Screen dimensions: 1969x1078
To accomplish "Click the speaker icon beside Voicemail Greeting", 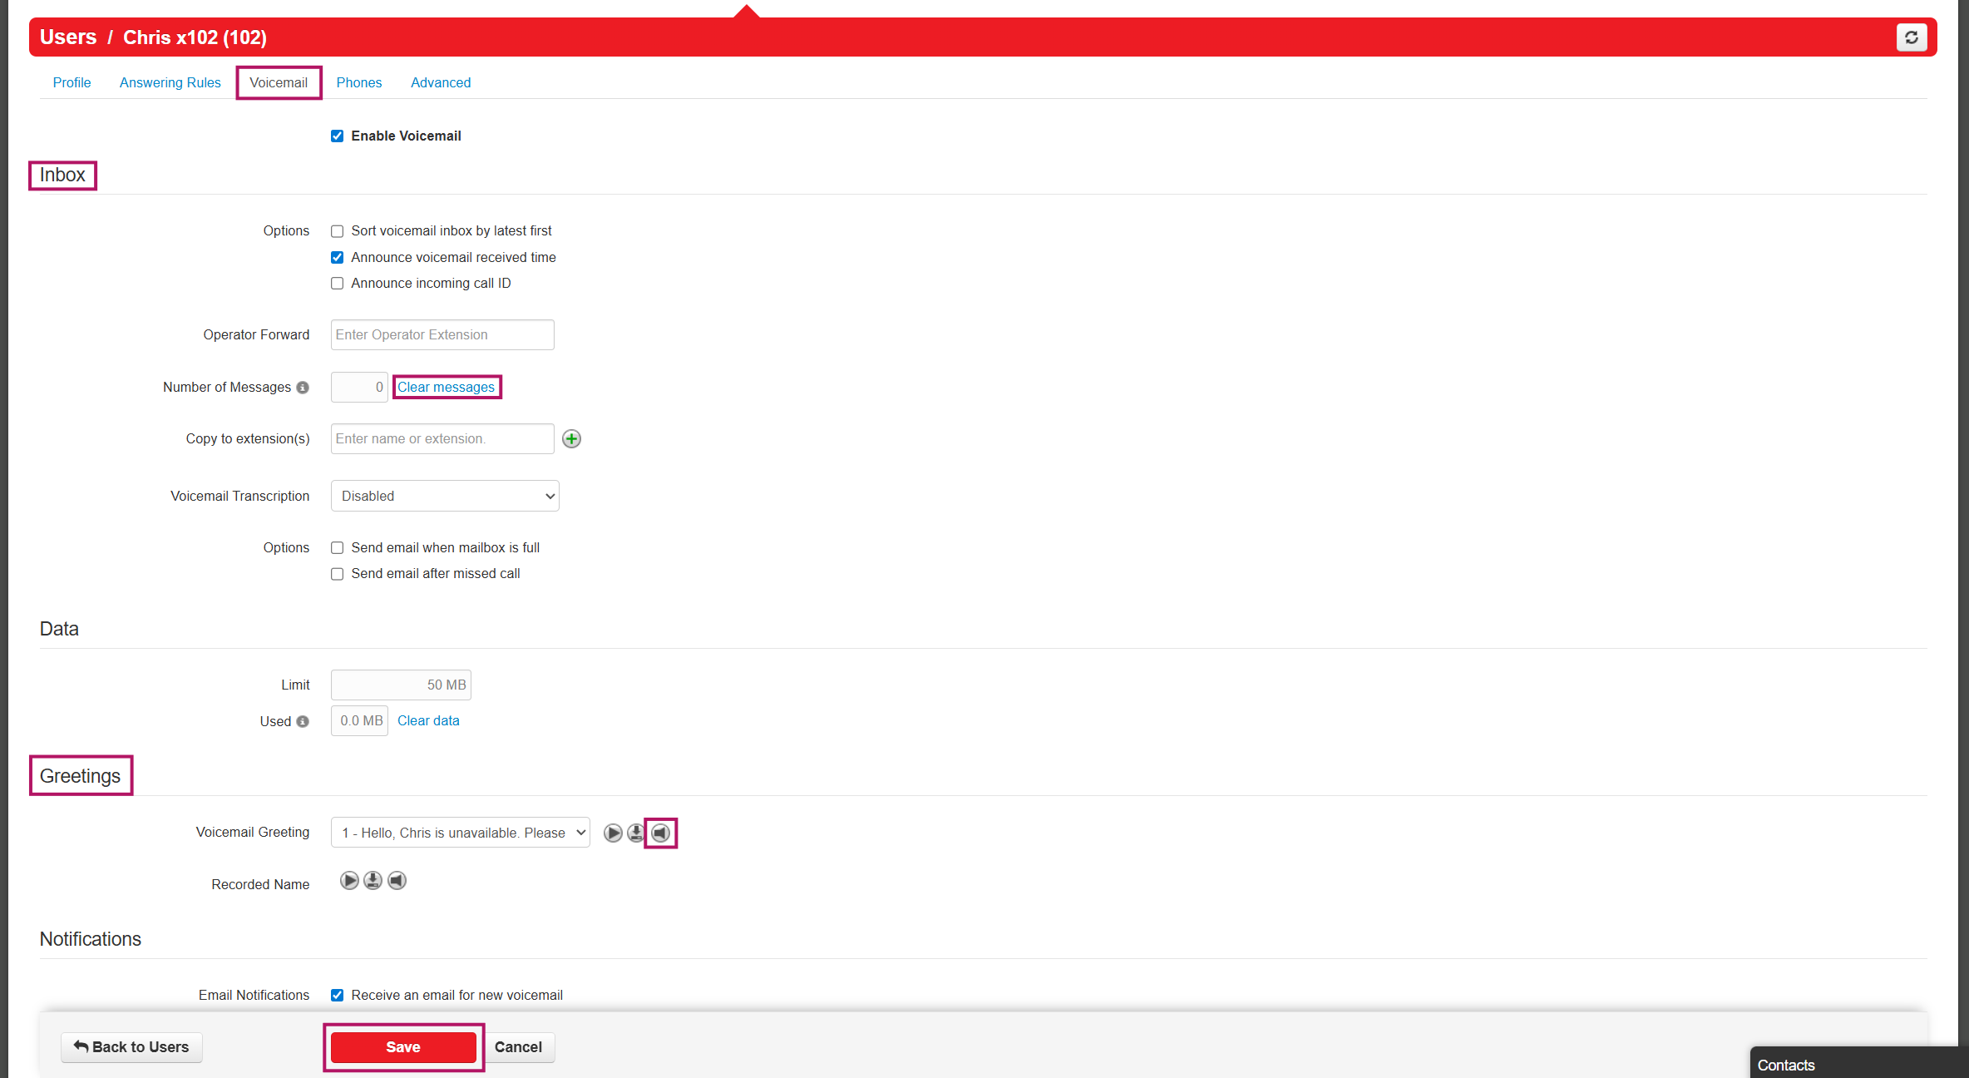I will tap(660, 833).
